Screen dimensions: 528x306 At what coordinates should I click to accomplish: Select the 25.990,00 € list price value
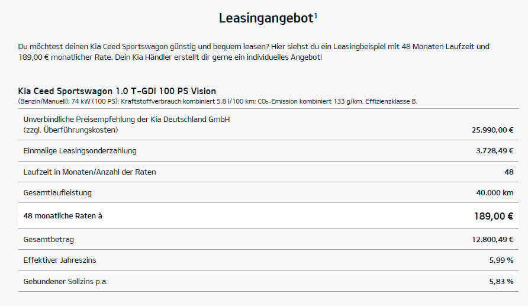click(492, 130)
